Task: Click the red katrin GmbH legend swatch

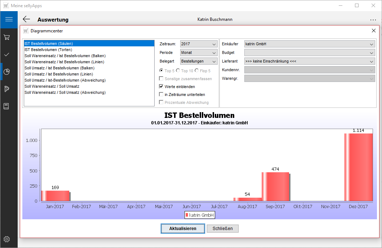Action: [187, 215]
